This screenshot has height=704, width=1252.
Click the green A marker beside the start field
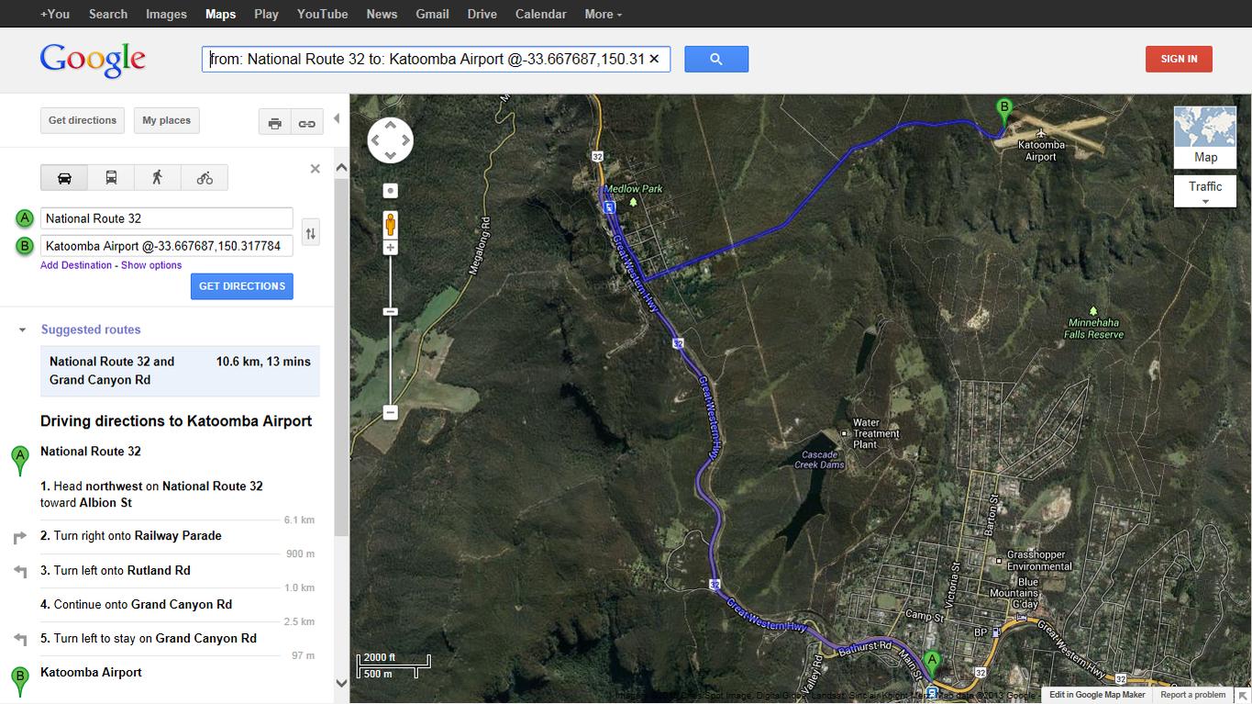pyautogui.click(x=25, y=218)
